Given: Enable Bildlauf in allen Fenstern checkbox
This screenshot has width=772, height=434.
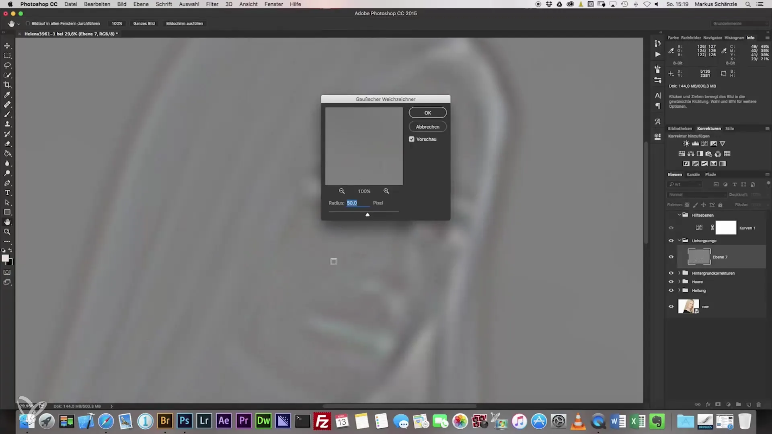Looking at the screenshot, I should 28,23.
